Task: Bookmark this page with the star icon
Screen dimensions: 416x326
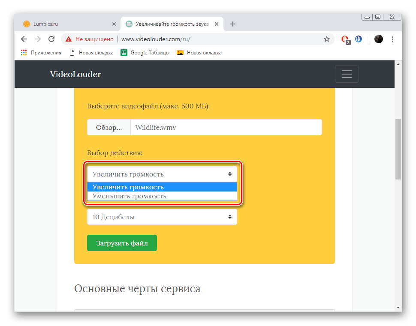Action: [327, 39]
